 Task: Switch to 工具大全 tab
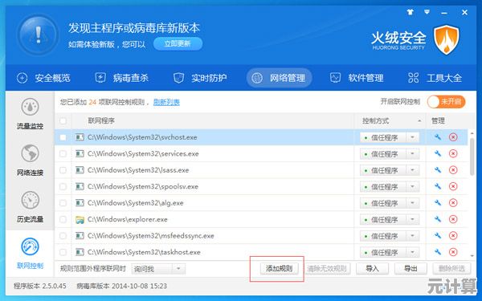435,78
